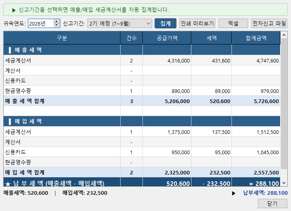Screen dimensions: 291x211
Task: Click the tax amount 431,600 cell
Action: [211, 60]
